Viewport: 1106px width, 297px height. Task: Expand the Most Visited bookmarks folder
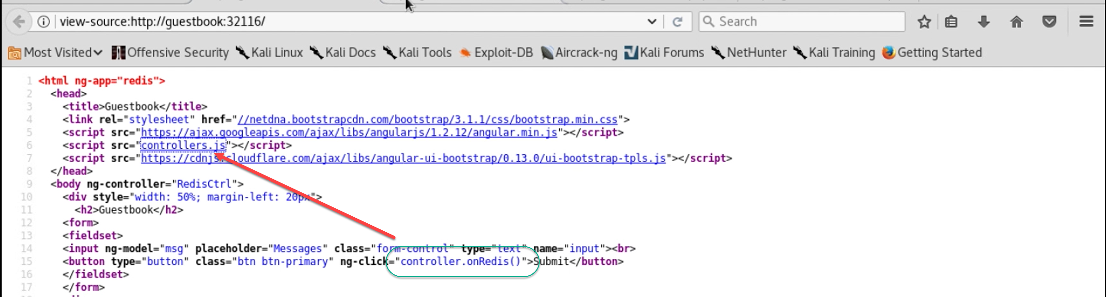click(56, 53)
